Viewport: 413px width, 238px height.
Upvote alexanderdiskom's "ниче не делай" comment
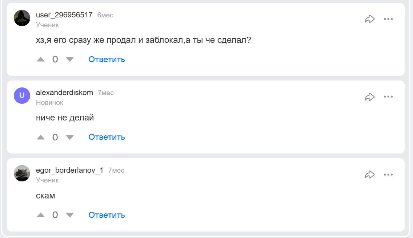(41, 137)
